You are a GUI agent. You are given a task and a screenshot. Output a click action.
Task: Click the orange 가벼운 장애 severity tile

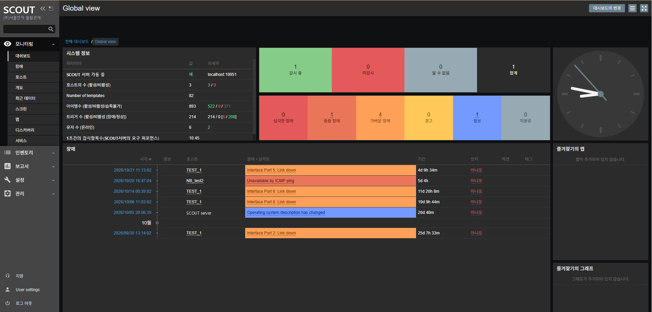pyautogui.click(x=380, y=118)
